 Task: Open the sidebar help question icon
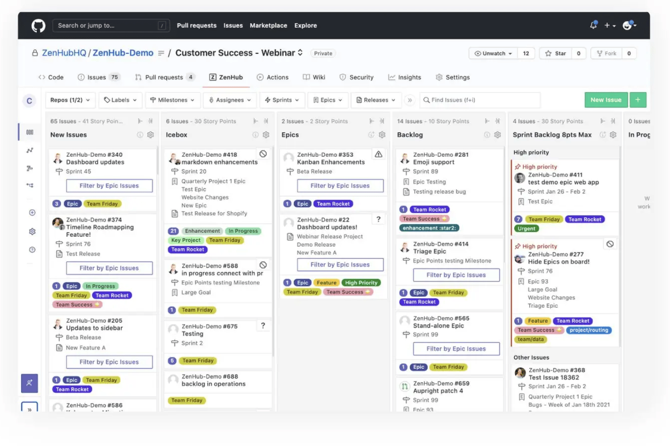[x=32, y=249]
